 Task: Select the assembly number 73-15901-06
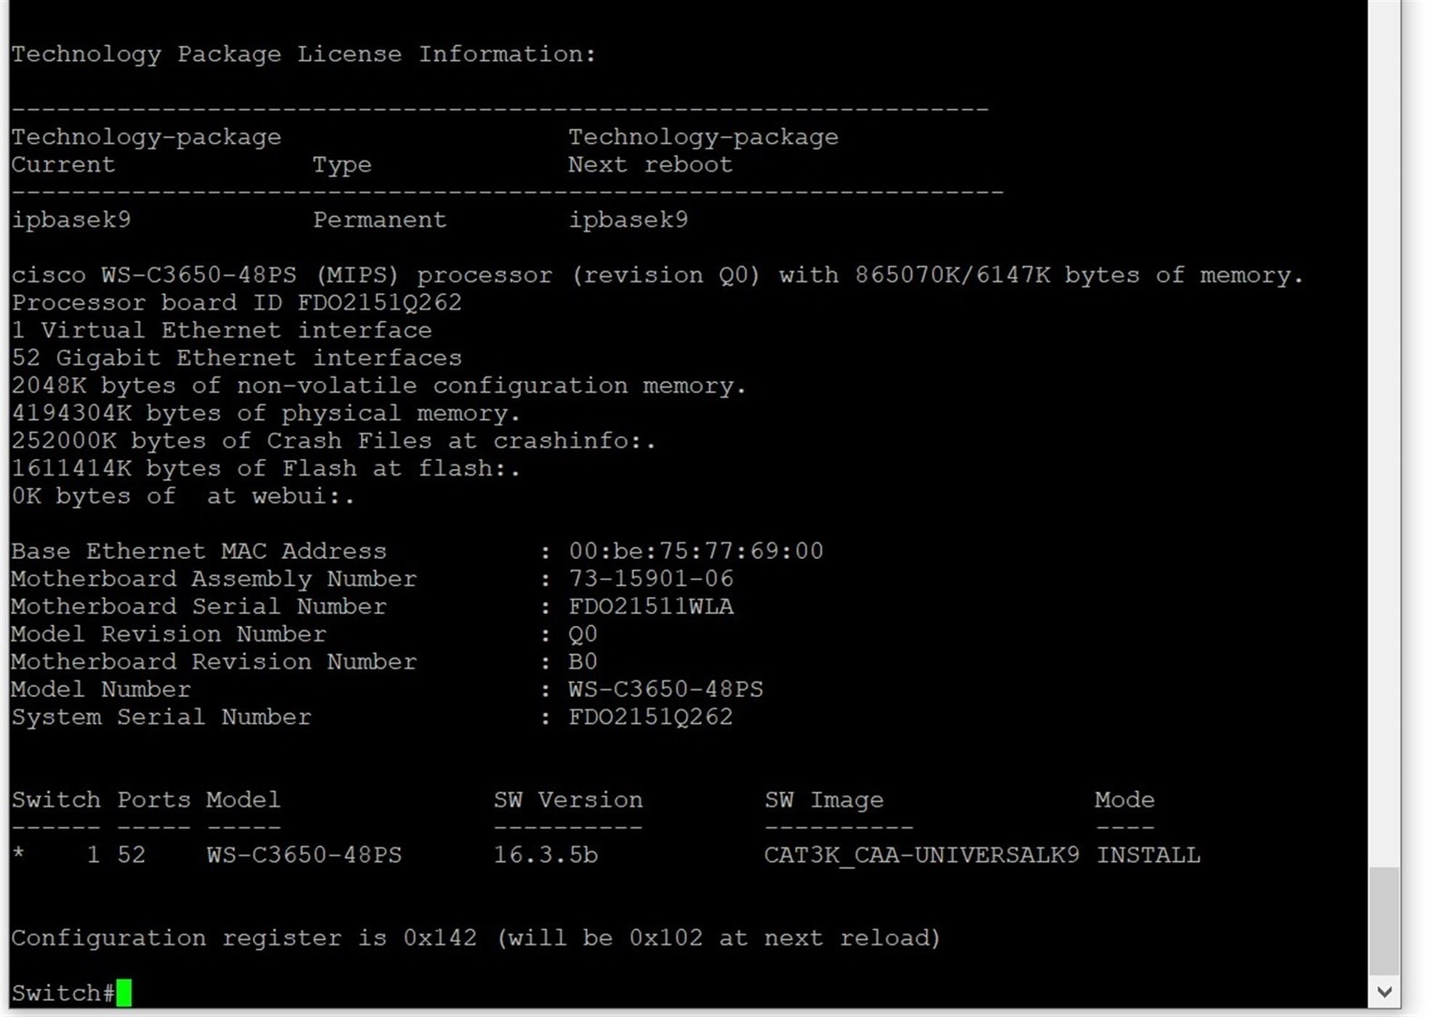651,579
